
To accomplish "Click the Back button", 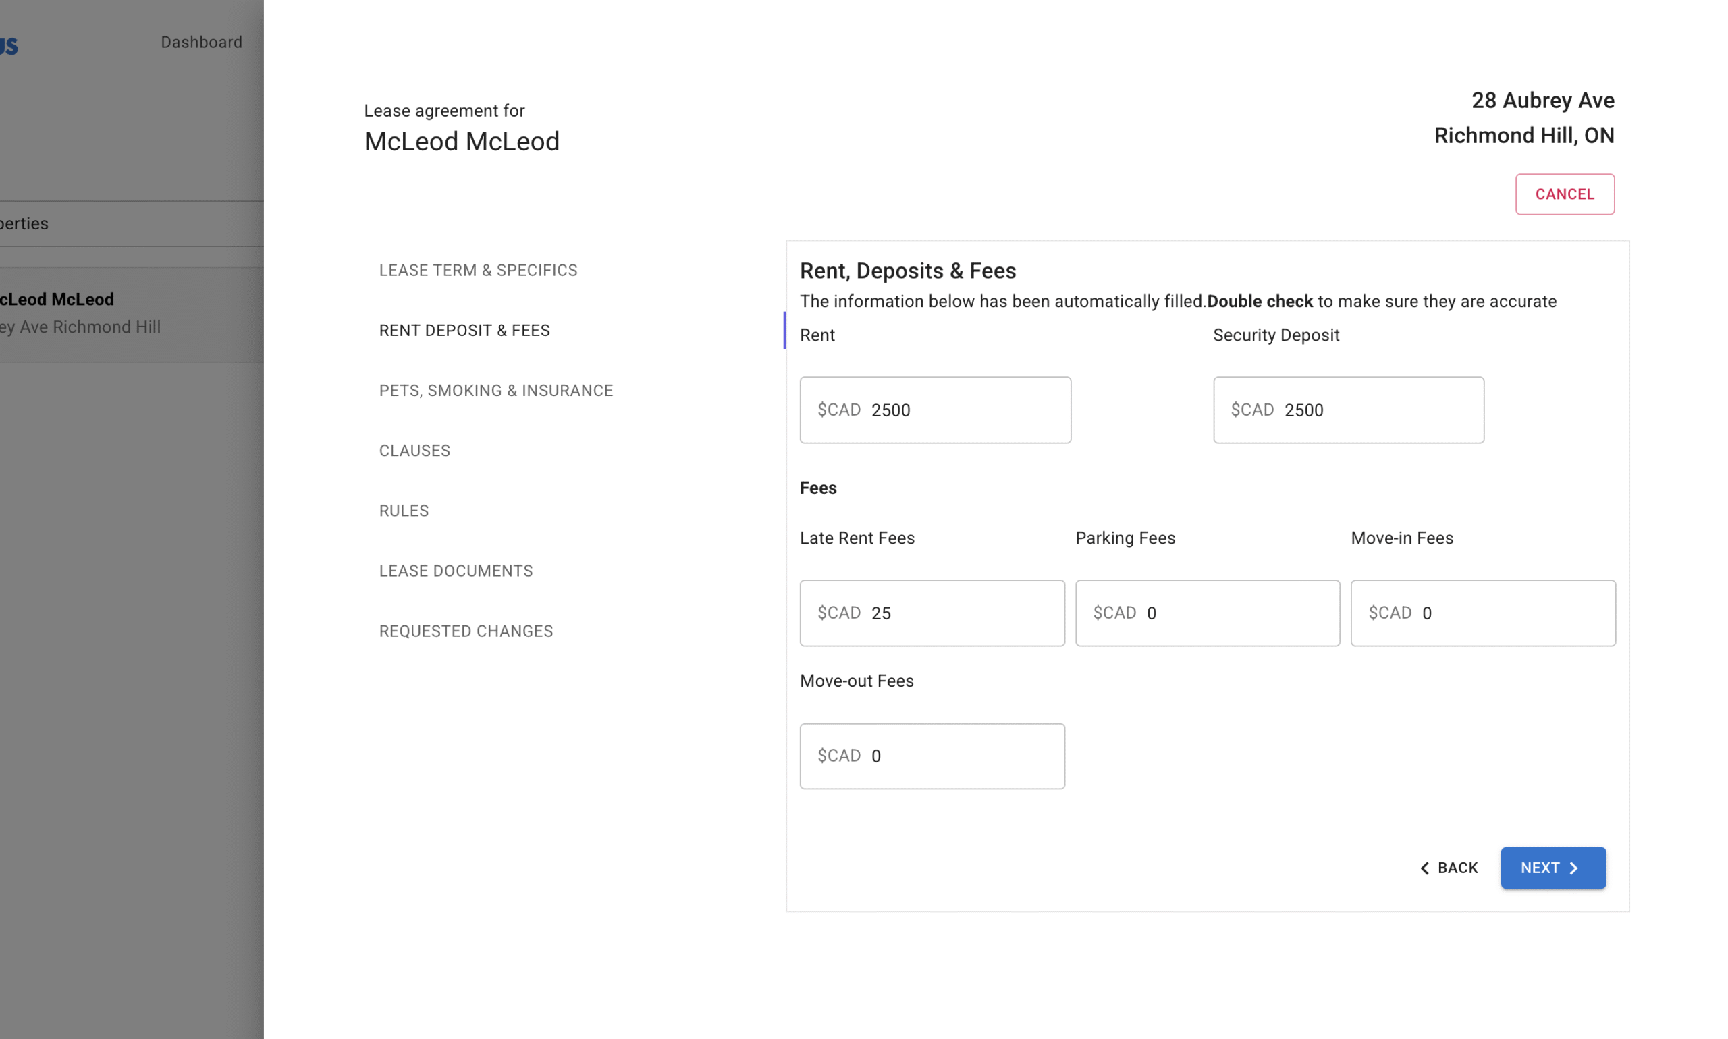I will (1449, 868).
